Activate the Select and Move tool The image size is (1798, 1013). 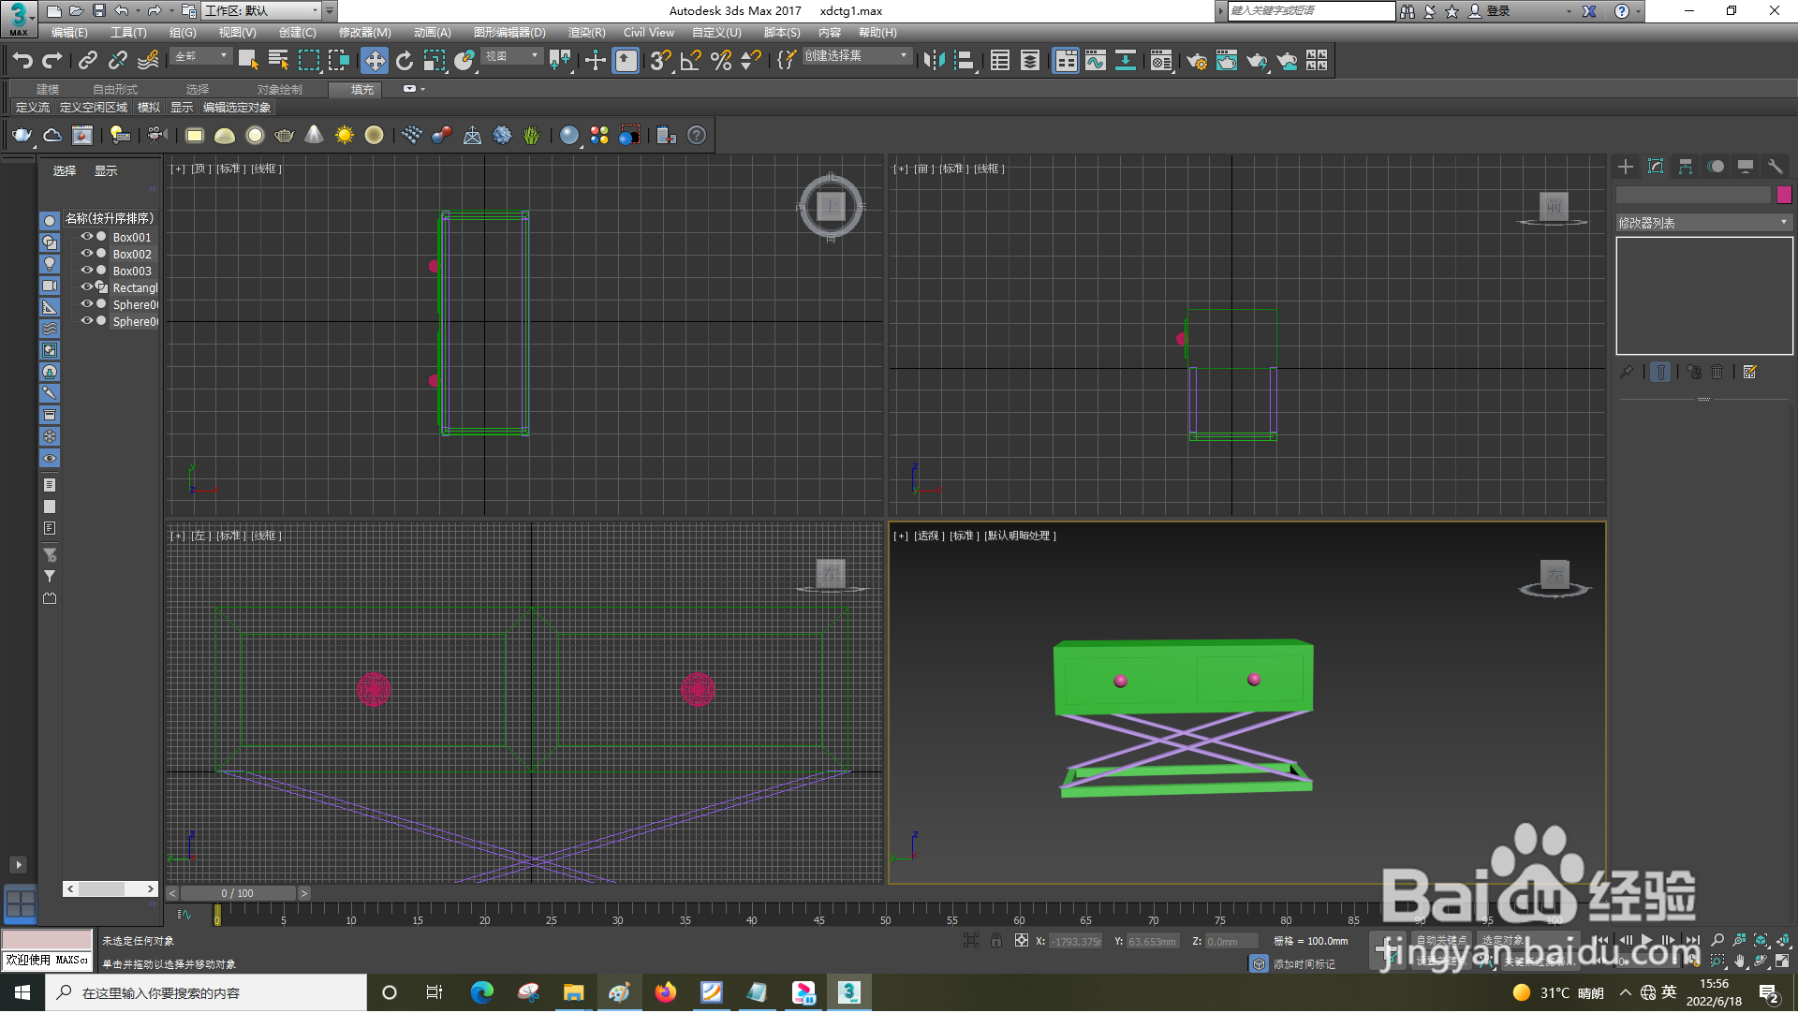375,61
